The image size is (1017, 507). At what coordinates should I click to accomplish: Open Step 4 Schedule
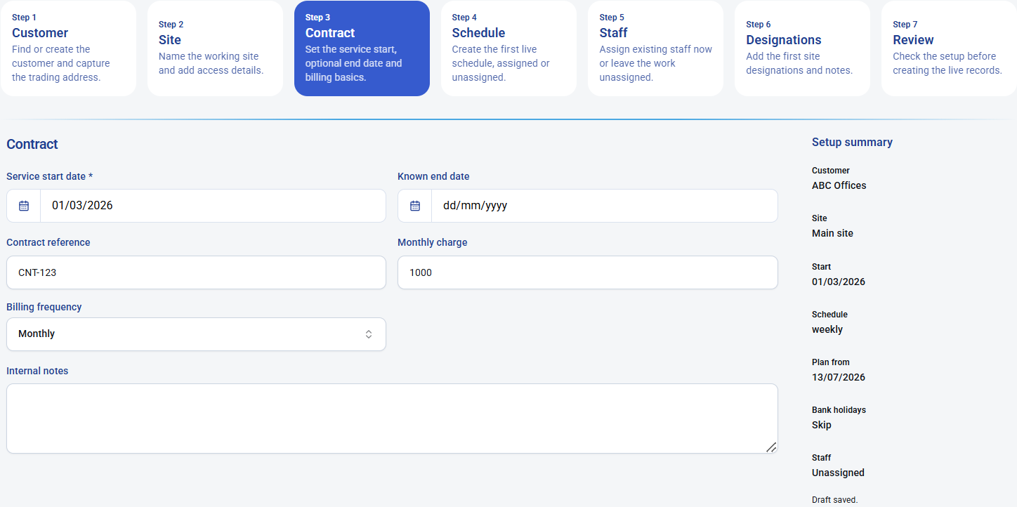tap(508, 48)
